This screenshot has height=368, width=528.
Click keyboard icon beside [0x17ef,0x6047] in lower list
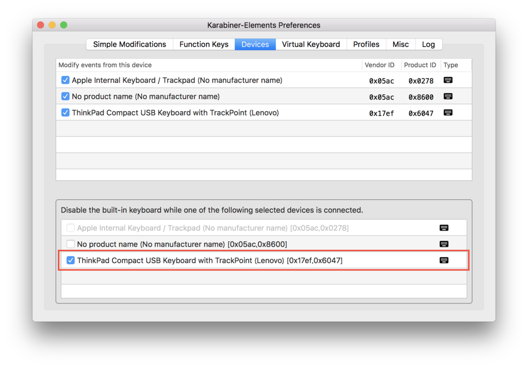pos(444,260)
